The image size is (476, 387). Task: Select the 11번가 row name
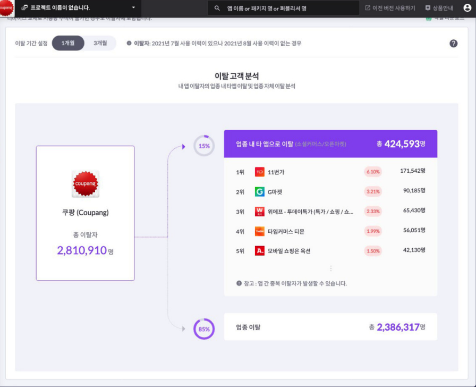276,172
